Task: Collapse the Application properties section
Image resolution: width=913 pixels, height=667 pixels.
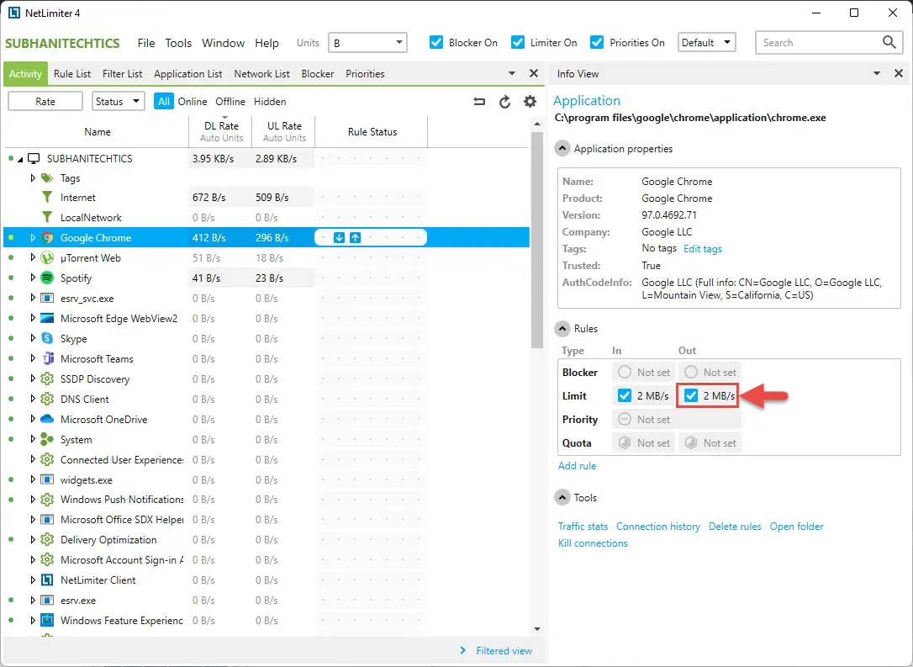Action: point(562,149)
